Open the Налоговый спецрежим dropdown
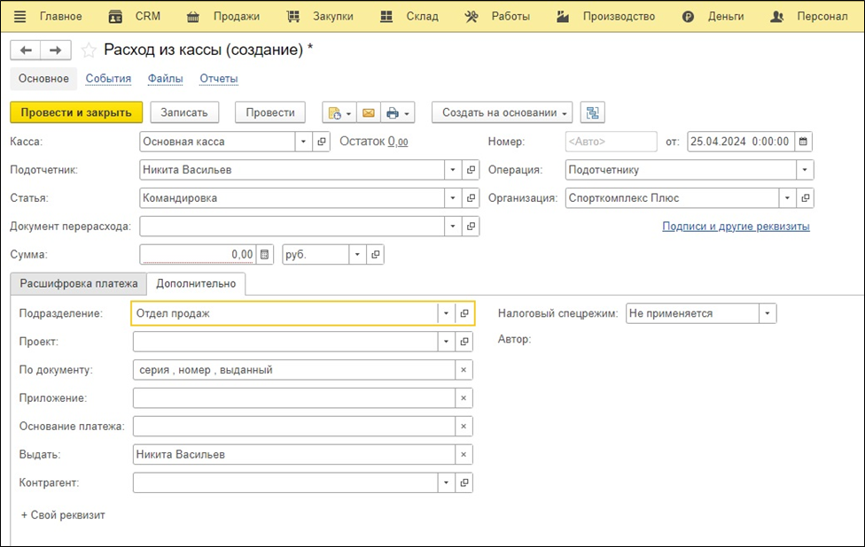This screenshot has height=547, width=865. point(768,313)
